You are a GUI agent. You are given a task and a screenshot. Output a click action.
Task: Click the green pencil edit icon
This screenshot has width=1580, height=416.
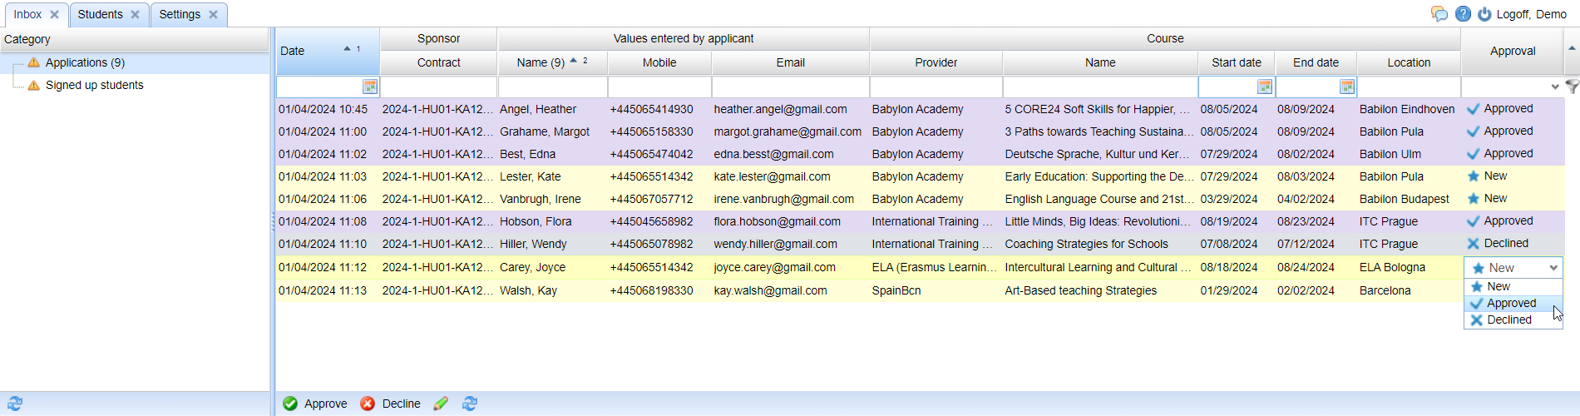point(441,404)
